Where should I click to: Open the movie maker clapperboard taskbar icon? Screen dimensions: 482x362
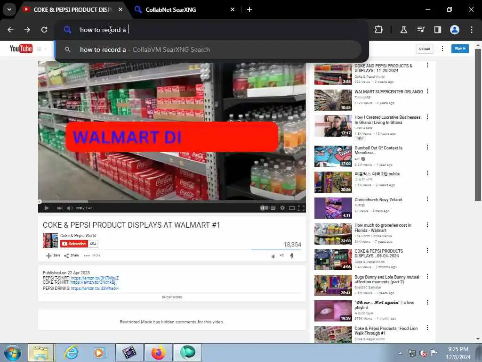(129, 353)
